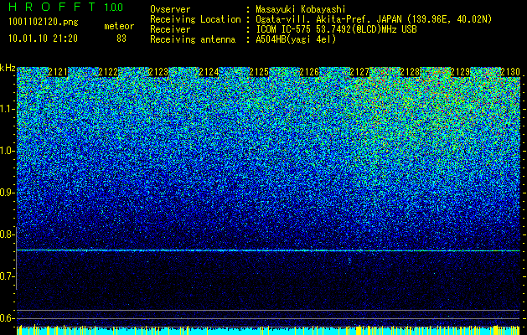This screenshot has height=335, width=527.
Task: Click the 2122 time marker
Action: (108, 72)
